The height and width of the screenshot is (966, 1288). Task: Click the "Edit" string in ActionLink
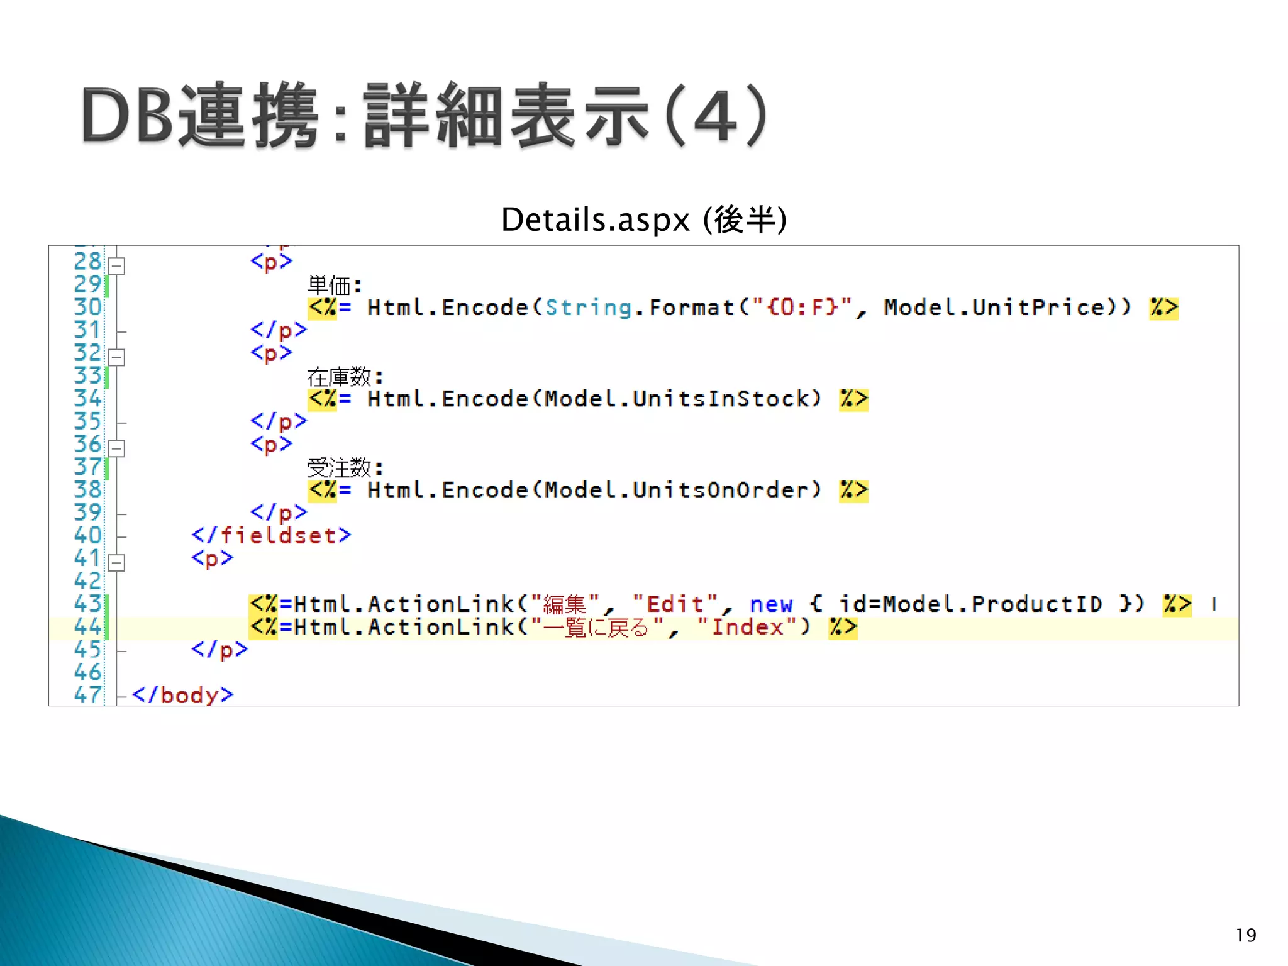click(x=675, y=604)
